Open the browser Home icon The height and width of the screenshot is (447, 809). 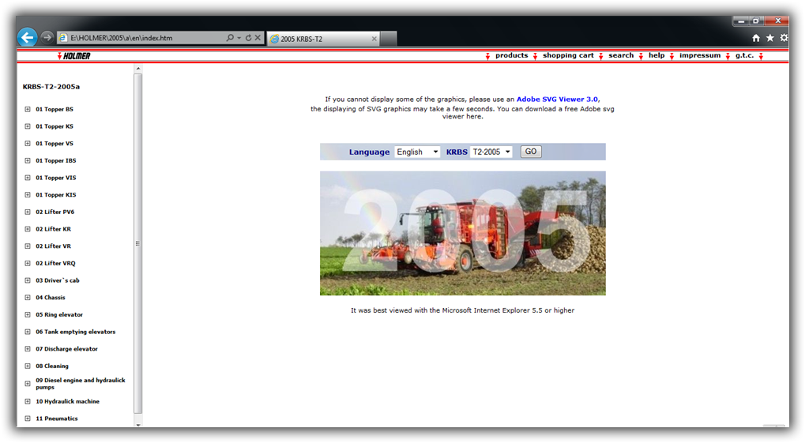coord(756,38)
